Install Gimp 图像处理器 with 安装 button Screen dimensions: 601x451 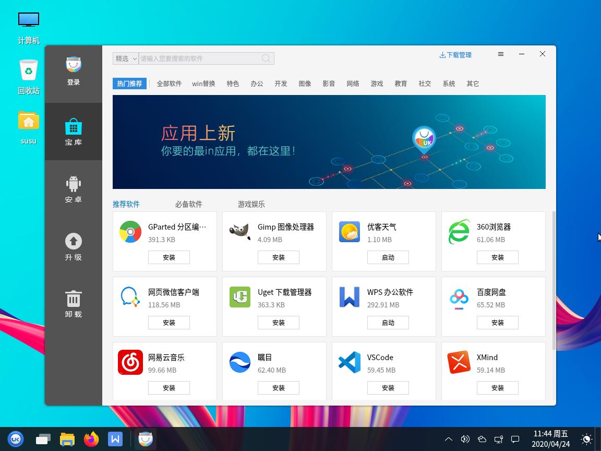(279, 257)
